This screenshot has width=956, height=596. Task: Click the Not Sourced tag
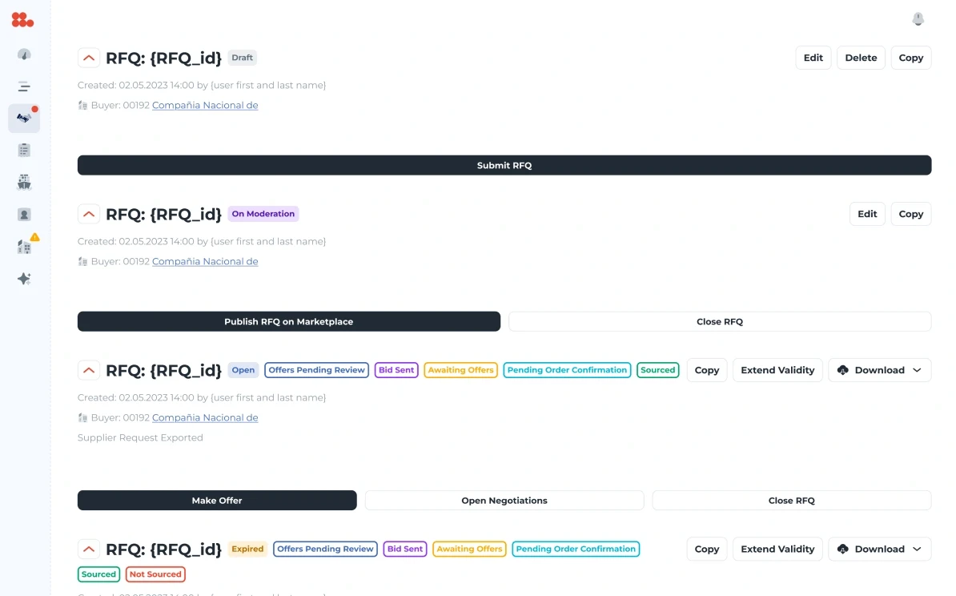click(155, 574)
